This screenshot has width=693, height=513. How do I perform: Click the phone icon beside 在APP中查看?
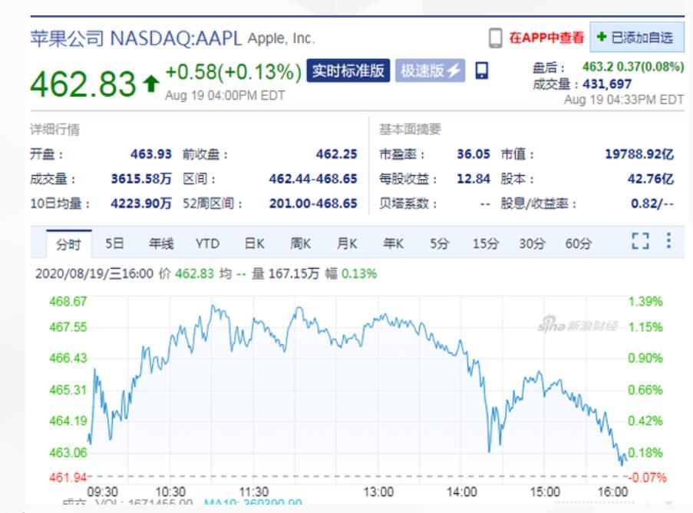(496, 38)
